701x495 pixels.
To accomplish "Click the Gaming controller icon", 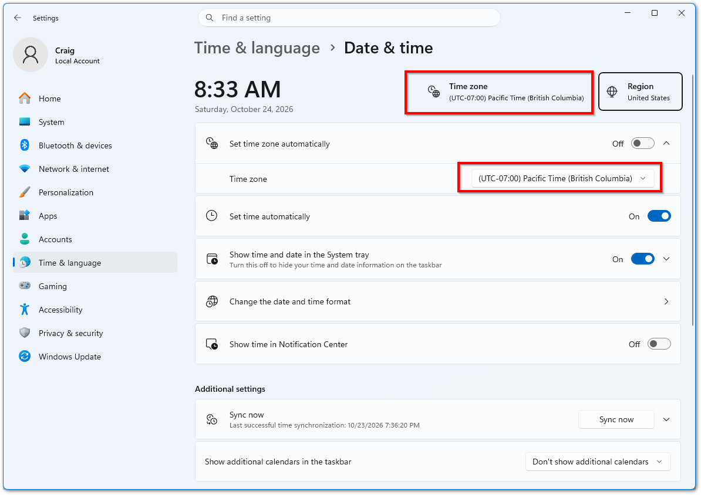I will pos(25,286).
